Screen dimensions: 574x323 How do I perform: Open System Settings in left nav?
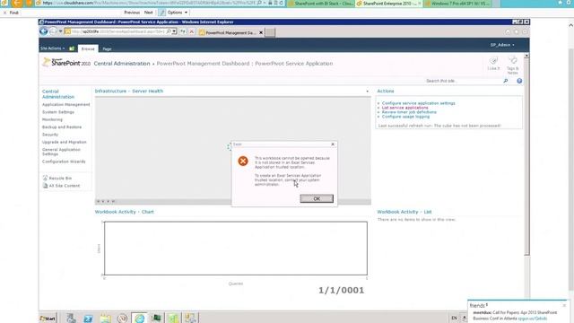58,112
